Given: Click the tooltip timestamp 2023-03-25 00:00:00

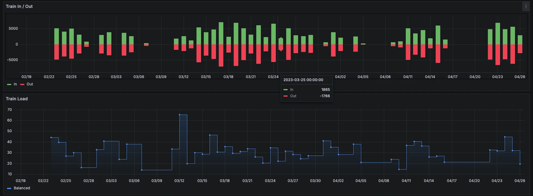Looking at the screenshot, I should tap(303, 80).
